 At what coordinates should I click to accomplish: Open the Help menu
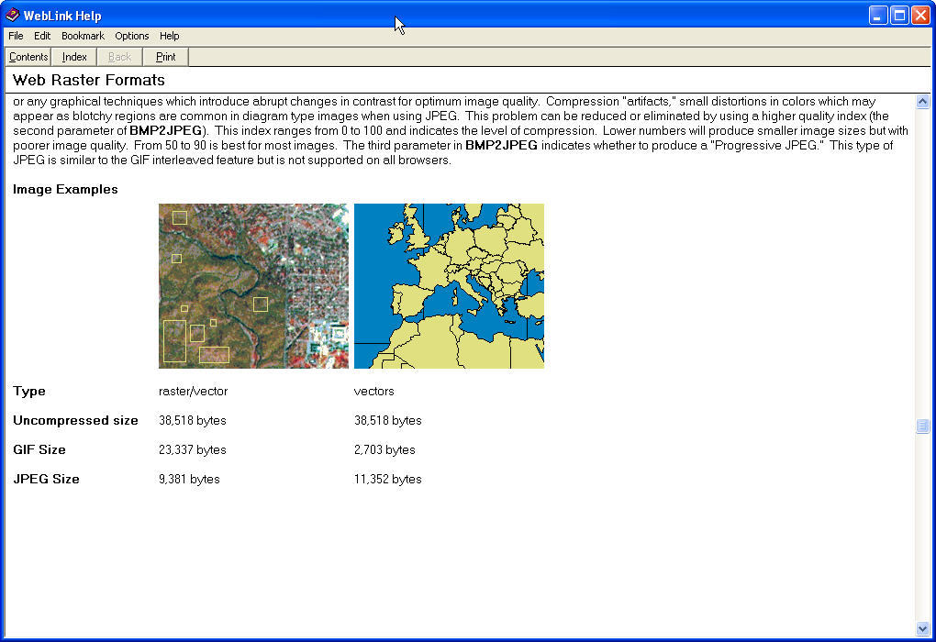pos(169,36)
